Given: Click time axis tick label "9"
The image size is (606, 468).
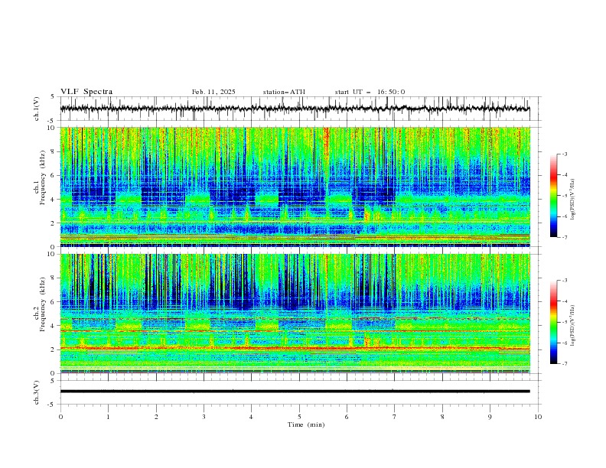Looking at the screenshot, I should (x=490, y=417).
